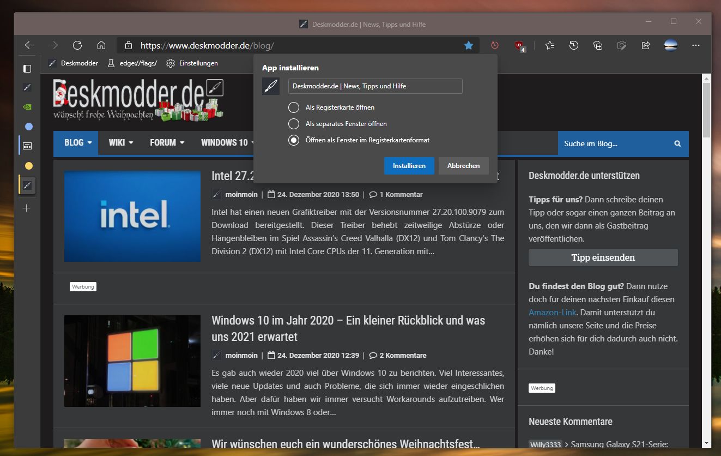Open the '2 Kommentare' link
The width and height of the screenshot is (721, 456).
coord(398,356)
